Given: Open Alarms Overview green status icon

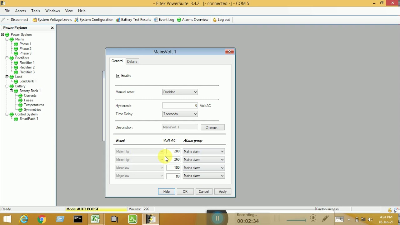Looking at the screenshot, I should click(179, 20).
